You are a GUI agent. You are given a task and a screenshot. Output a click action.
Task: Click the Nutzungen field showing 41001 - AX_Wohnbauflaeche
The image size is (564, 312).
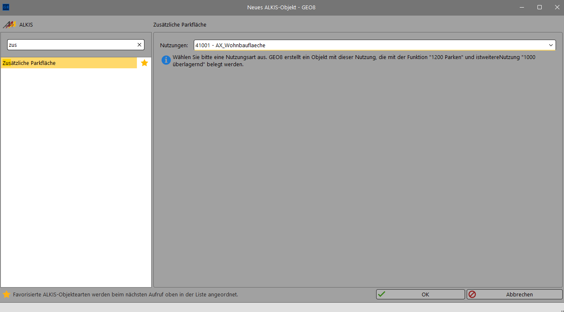click(x=374, y=45)
